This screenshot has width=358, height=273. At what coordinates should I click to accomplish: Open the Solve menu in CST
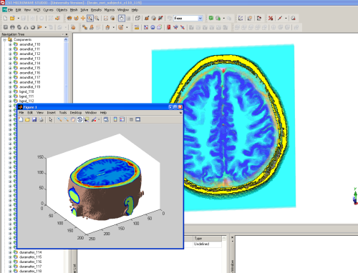(x=84, y=10)
